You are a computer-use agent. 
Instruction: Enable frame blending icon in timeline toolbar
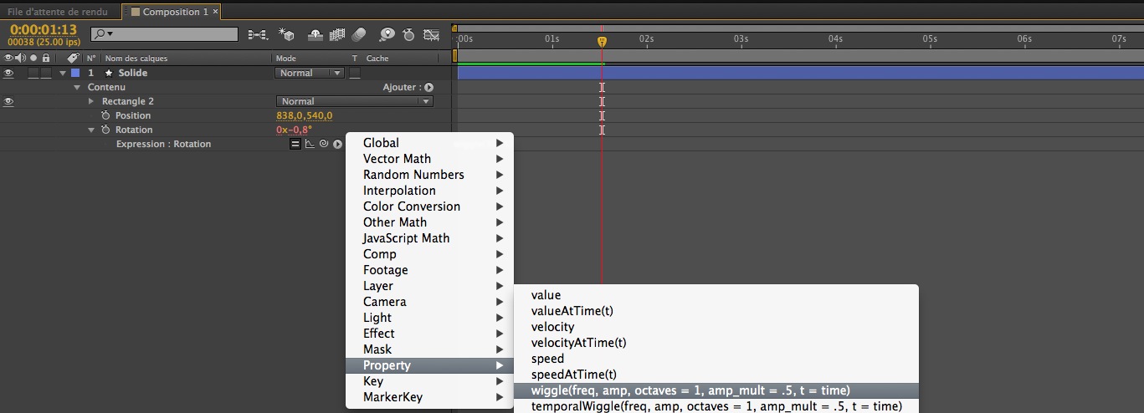point(338,34)
